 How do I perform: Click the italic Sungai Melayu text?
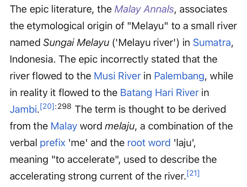click(76, 43)
